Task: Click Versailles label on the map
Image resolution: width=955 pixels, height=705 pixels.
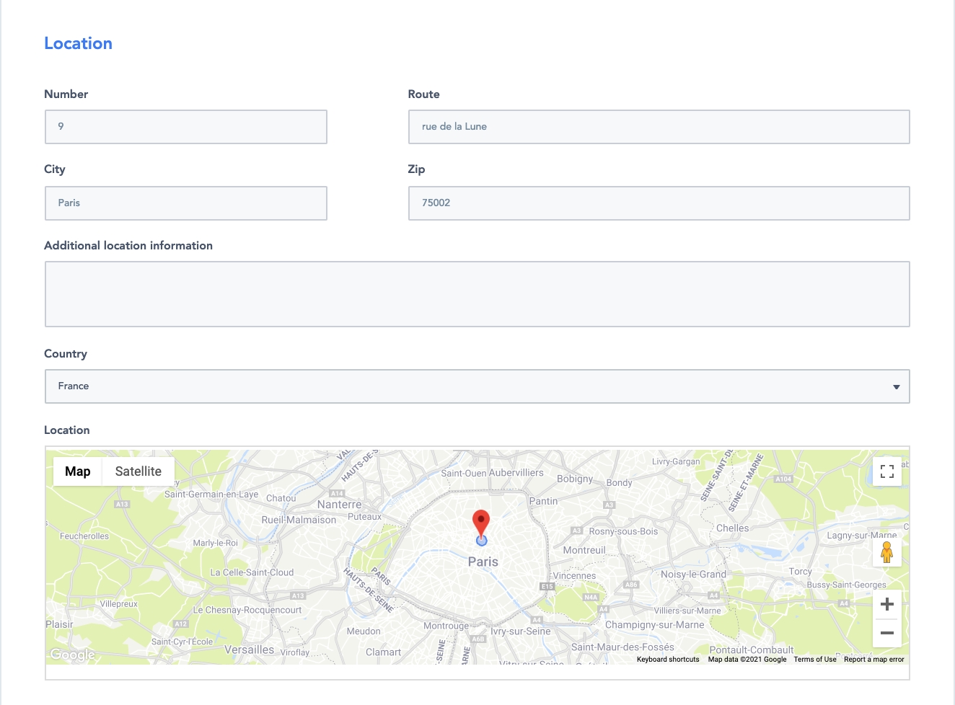Action: pos(250,649)
